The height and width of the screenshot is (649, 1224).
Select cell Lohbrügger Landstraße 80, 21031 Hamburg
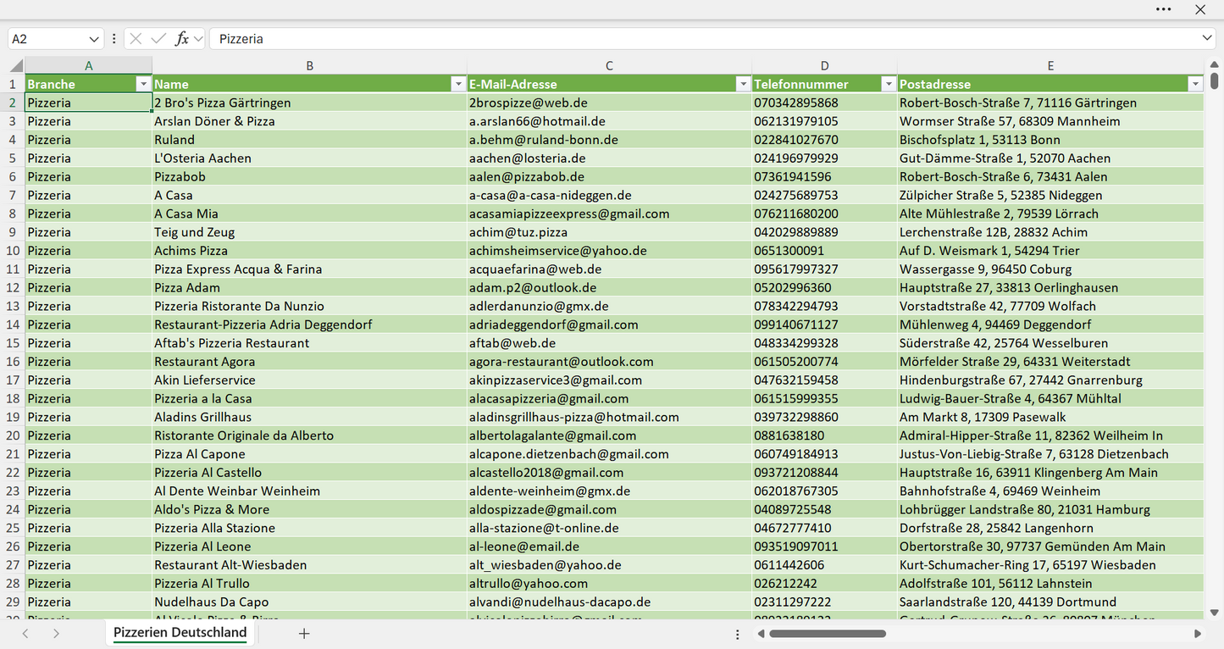1050,510
